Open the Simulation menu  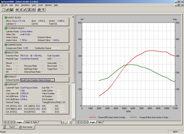26,5
